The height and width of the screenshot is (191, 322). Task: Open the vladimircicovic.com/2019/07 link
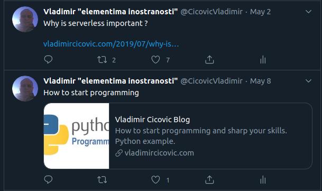(x=111, y=44)
